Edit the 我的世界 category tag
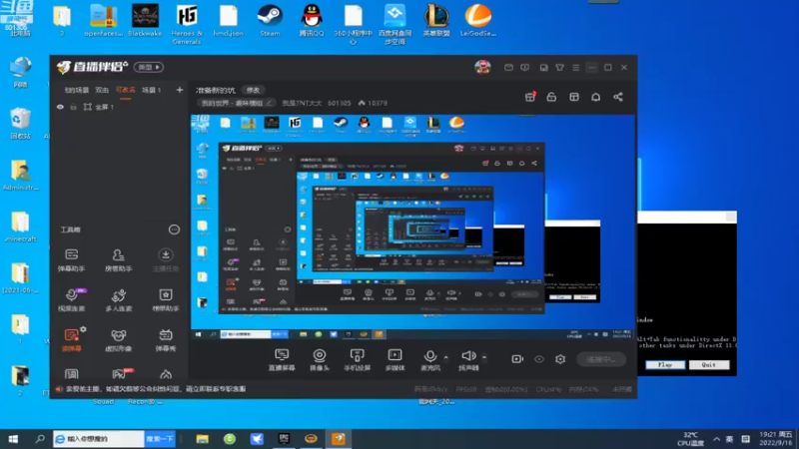 [x=237, y=103]
